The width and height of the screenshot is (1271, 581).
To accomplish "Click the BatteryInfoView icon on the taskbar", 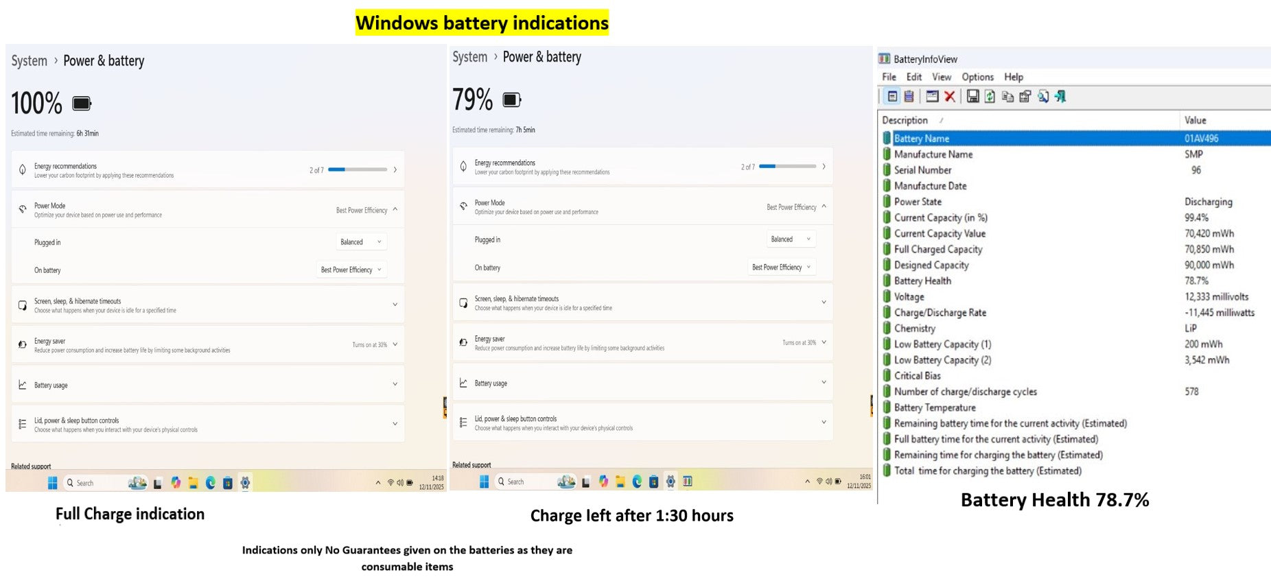I will [688, 482].
